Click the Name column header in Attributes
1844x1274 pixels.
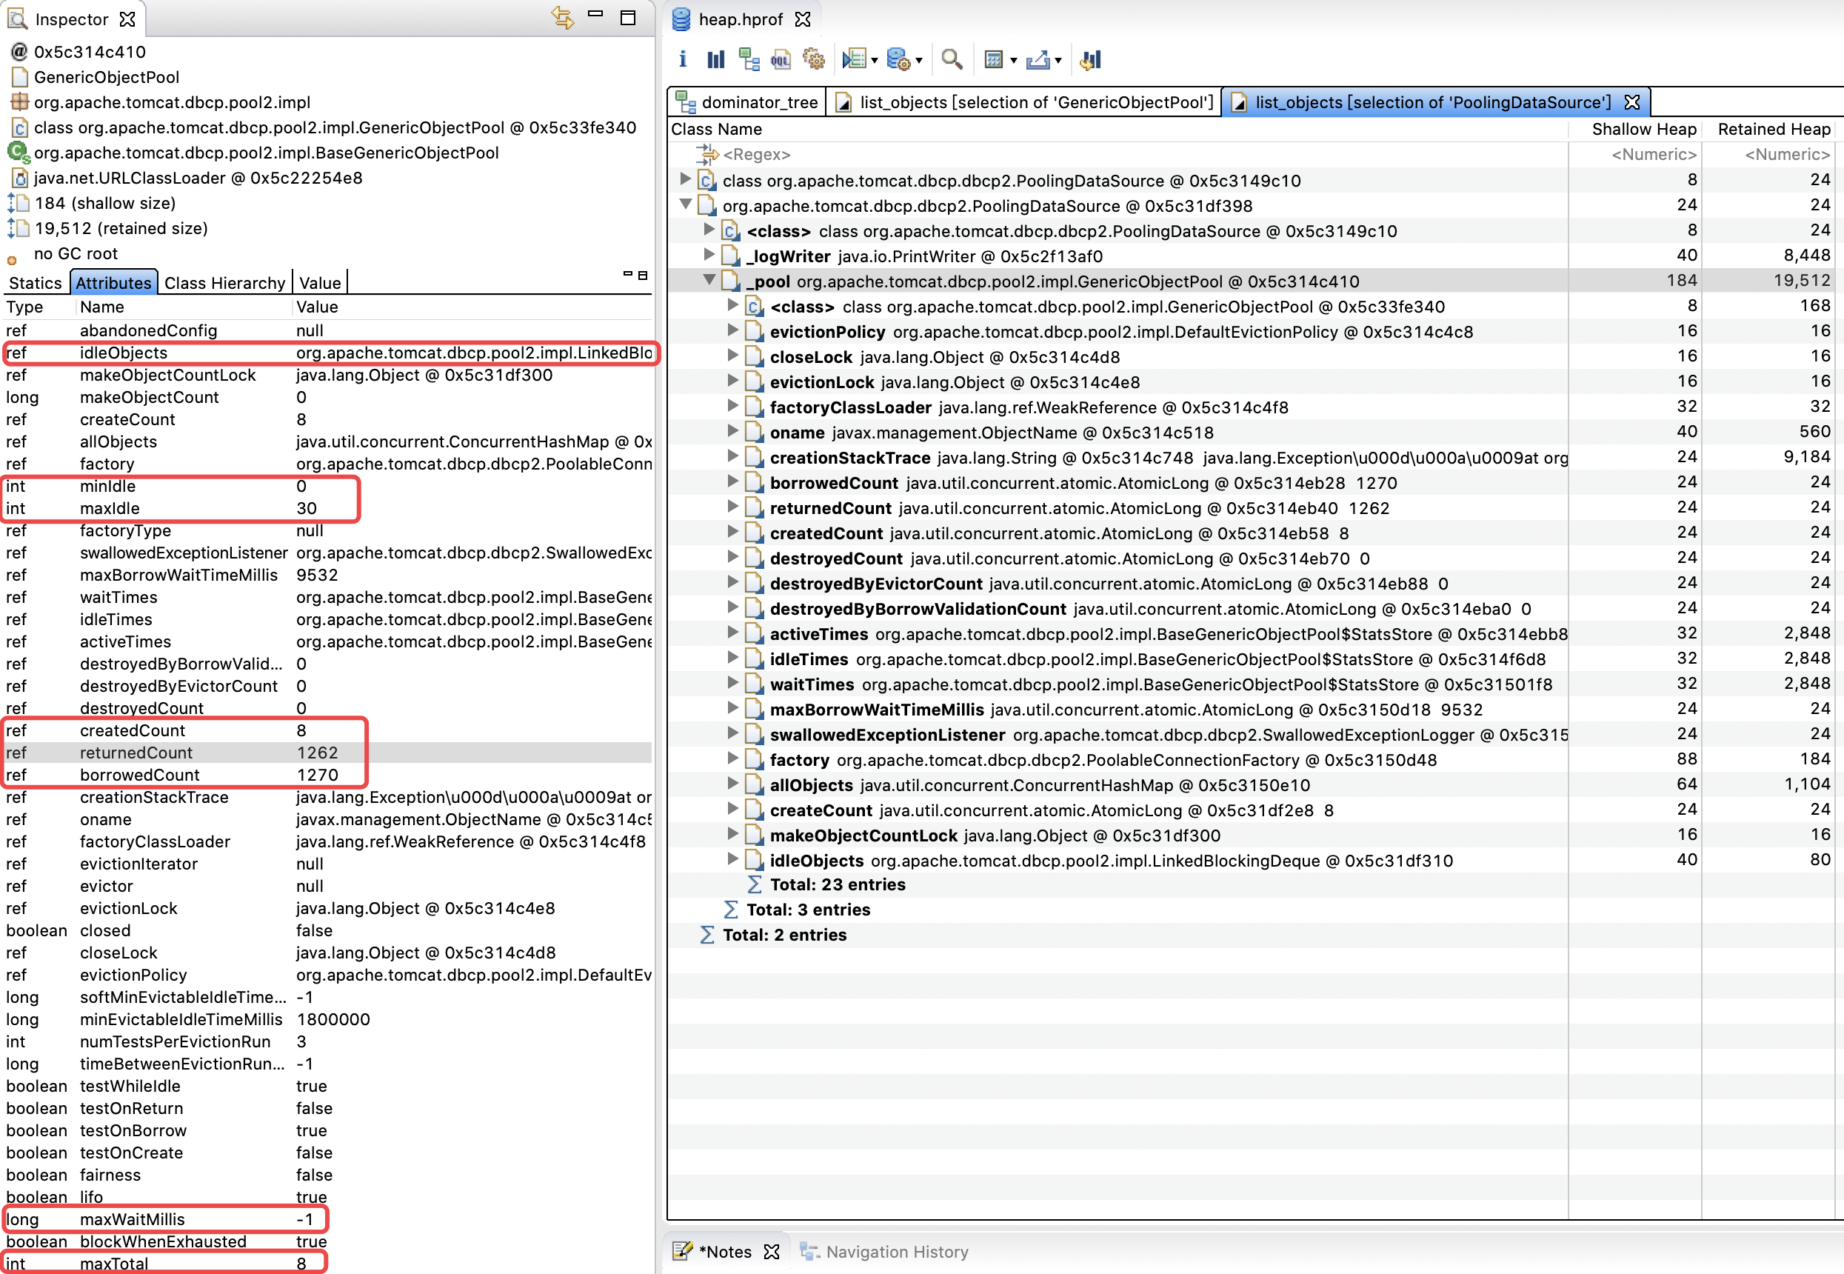[x=184, y=307]
